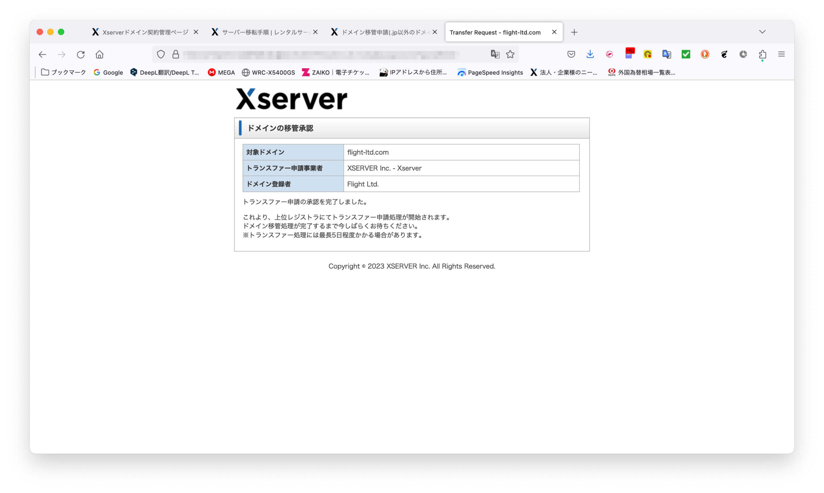This screenshot has height=493, width=824.
Task: Open the extensions puzzle menu
Action: tap(763, 54)
